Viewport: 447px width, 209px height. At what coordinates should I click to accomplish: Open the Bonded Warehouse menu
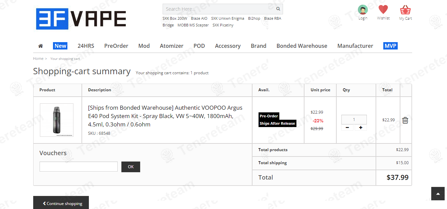[x=302, y=46]
